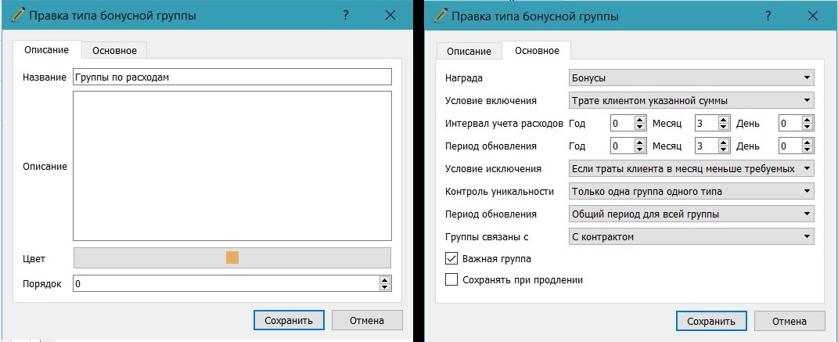Close the right dialog window

pos(813,16)
